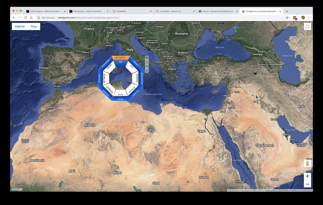Close the Inbox tab
Image resolution: width=323 pixels, height=205 pixels.
click(237, 11)
